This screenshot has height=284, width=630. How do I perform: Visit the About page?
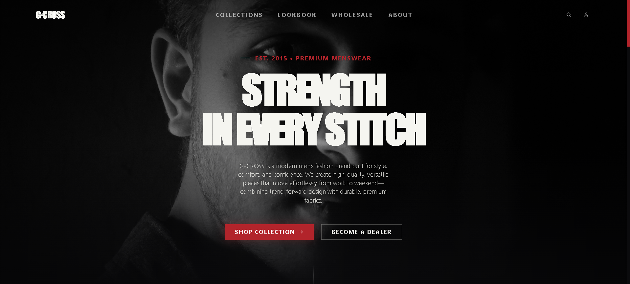tap(400, 15)
